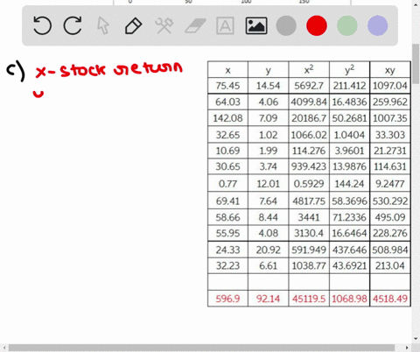Click the redo arrow icon
The width and height of the screenshot is (420, 352).
tap(73, 25)
